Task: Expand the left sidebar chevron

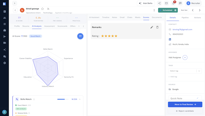Action: tap(14, 3)
